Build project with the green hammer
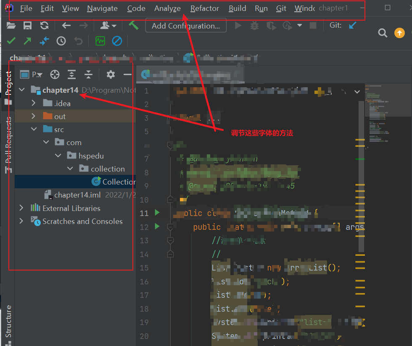 134,26
